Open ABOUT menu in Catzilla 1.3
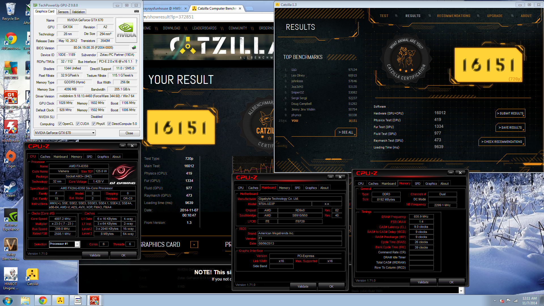This screenshot has width=544, height=306. pyautogui.click(x=526, y=16)
